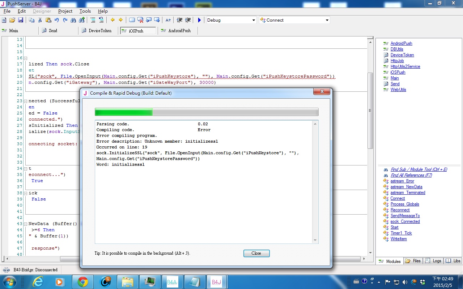Click the volume speaker tray icon
Viewport: 463px width, 289px height.
pyautogui.click(x=405, y=282)
